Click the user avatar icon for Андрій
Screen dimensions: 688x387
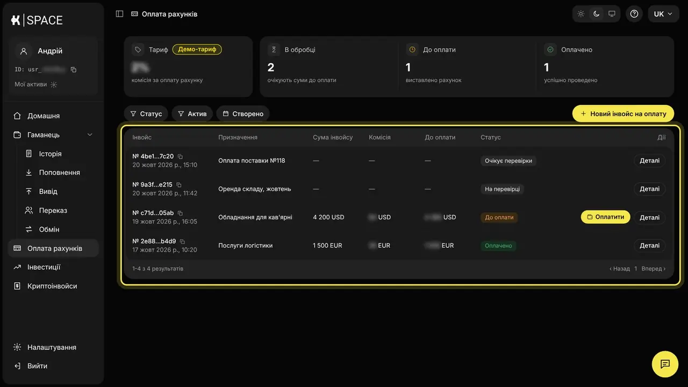point(24,51)
